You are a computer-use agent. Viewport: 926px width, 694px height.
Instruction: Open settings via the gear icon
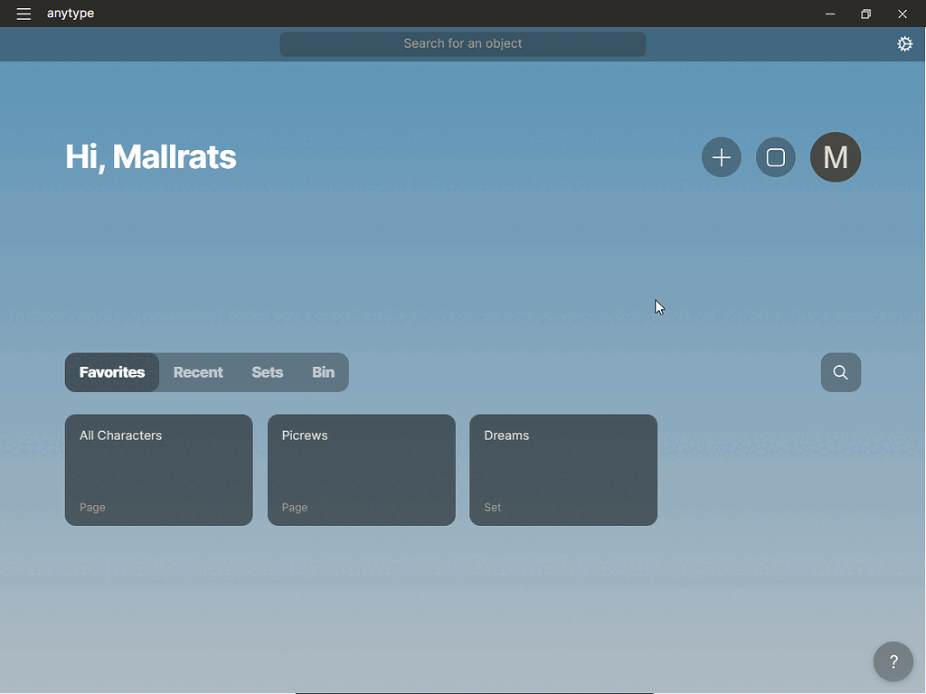pyautogui.click(x=904, y=44)
